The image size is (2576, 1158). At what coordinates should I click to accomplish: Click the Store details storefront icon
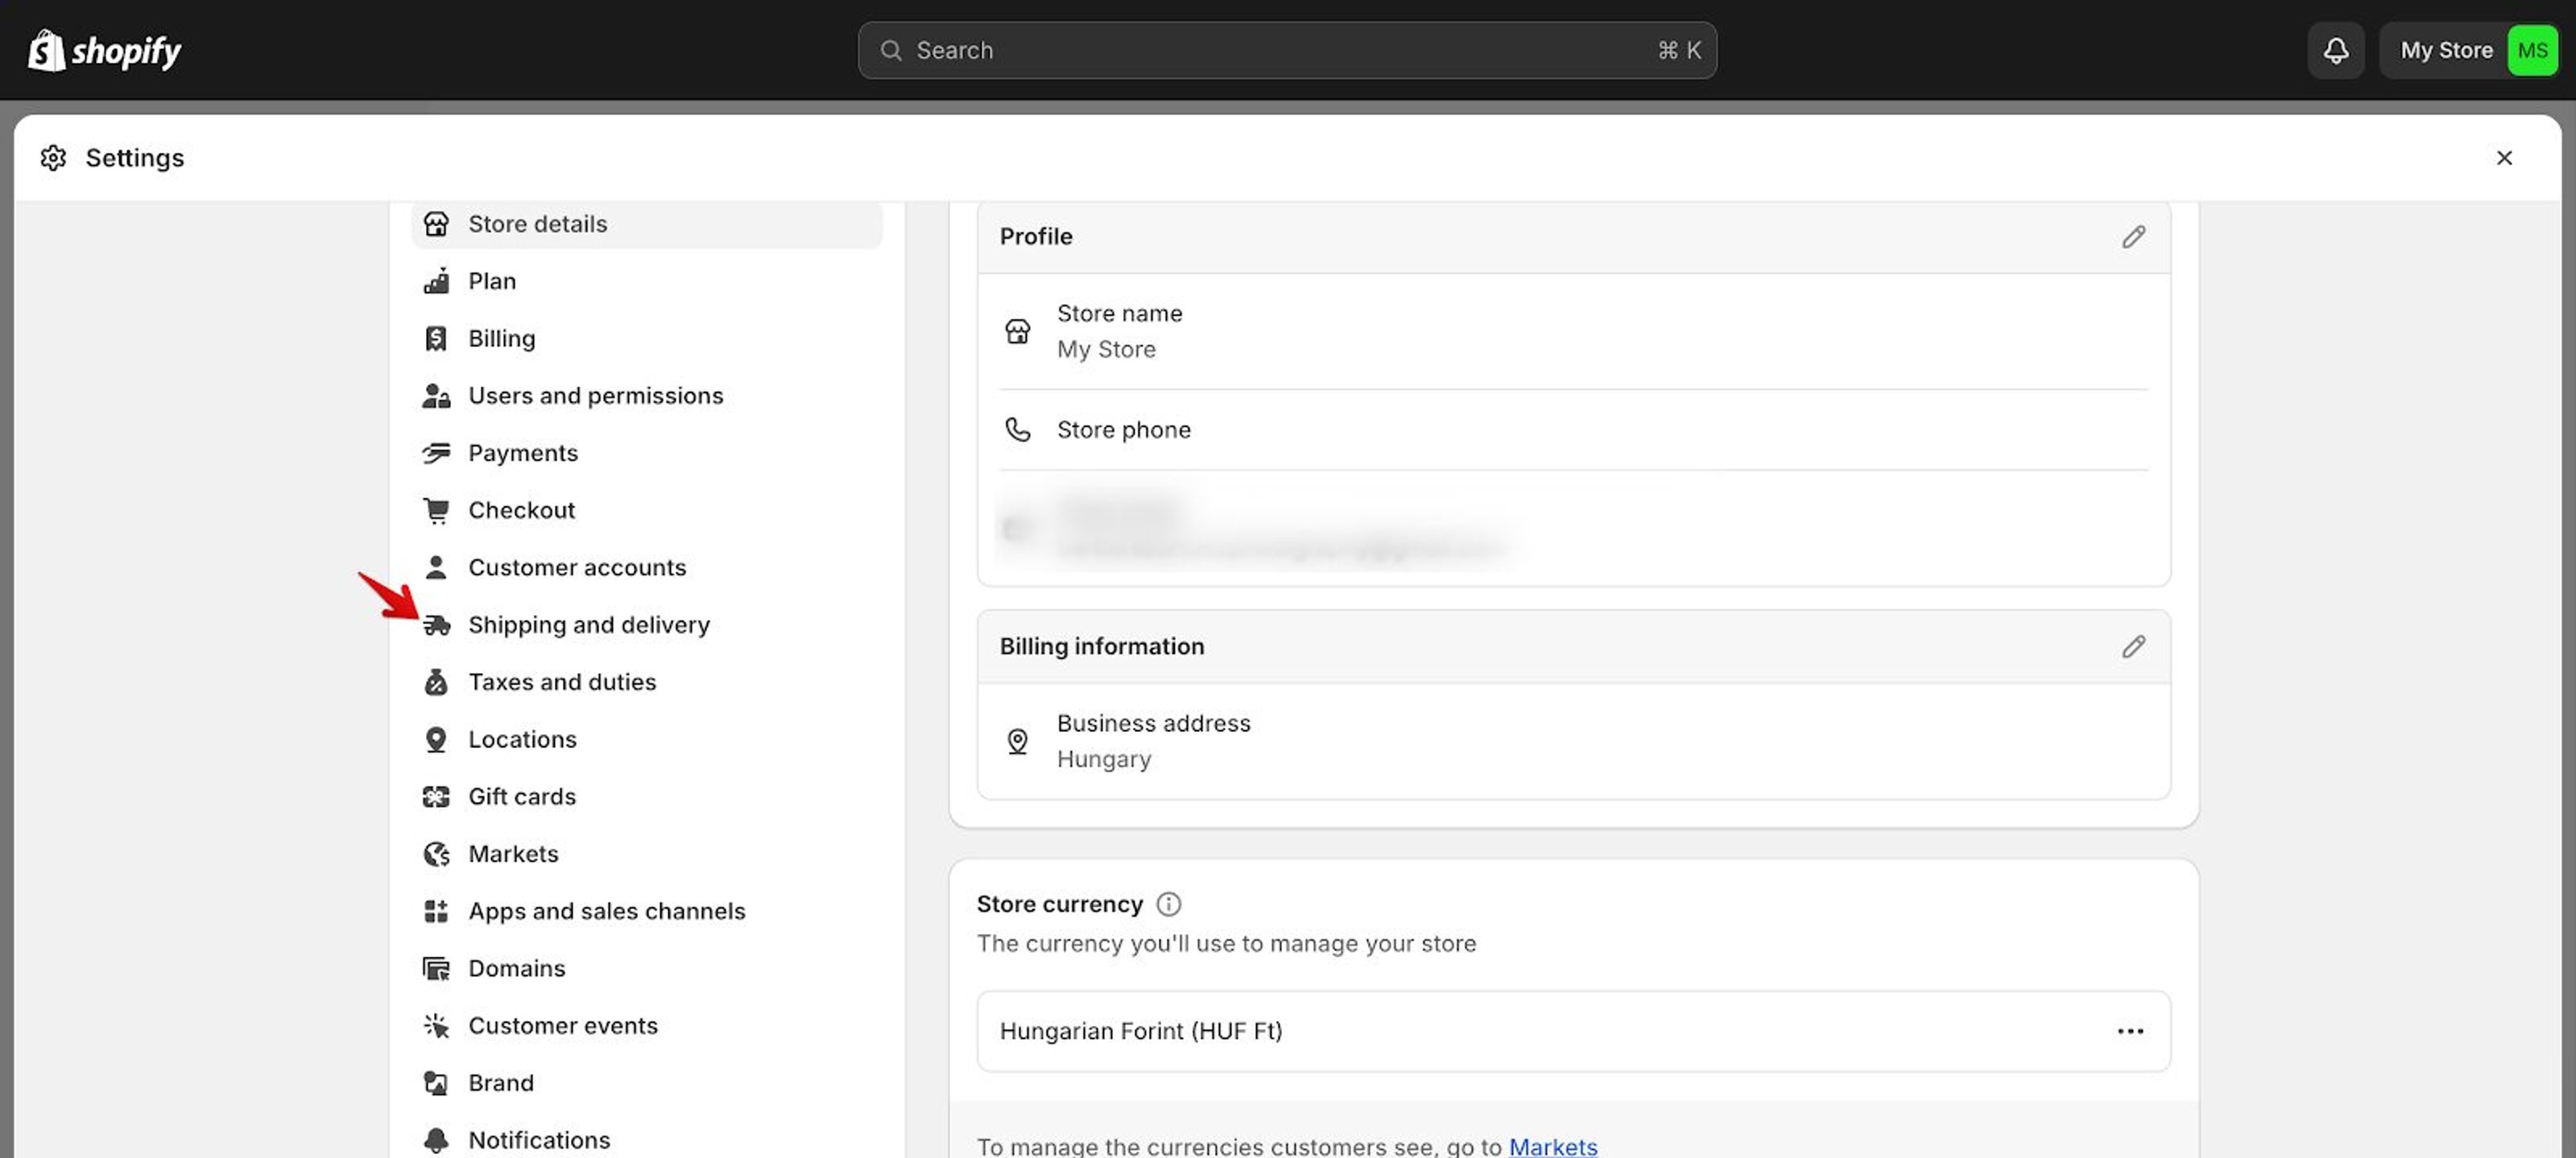436,224
